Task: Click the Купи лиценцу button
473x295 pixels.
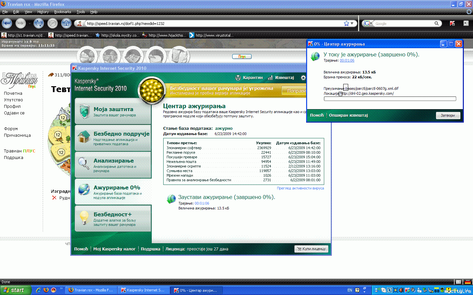Action: (311, 249)
